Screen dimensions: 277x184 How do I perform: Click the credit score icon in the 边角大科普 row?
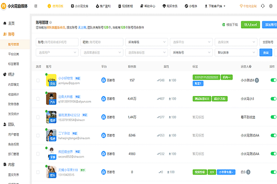point(170,99)
